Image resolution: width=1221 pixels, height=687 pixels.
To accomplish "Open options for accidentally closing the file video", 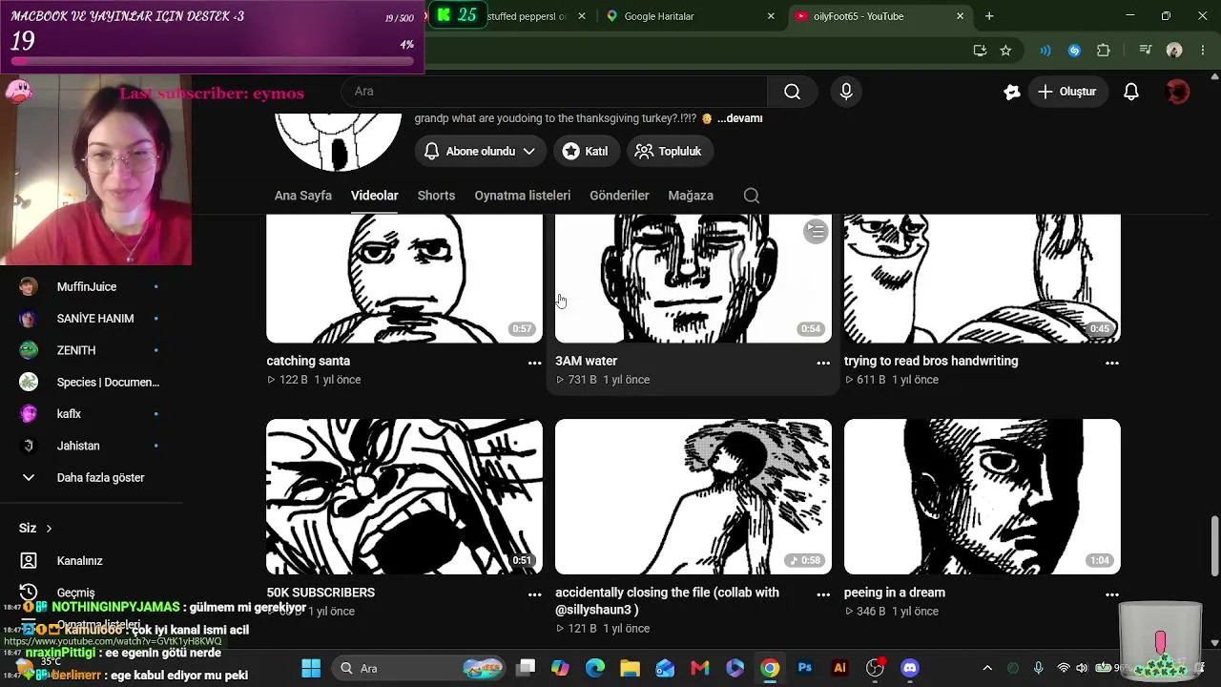I will (823, 594).
